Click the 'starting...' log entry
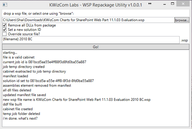The width and height of the screenshot is (192, 129). (x=10, y=53)
